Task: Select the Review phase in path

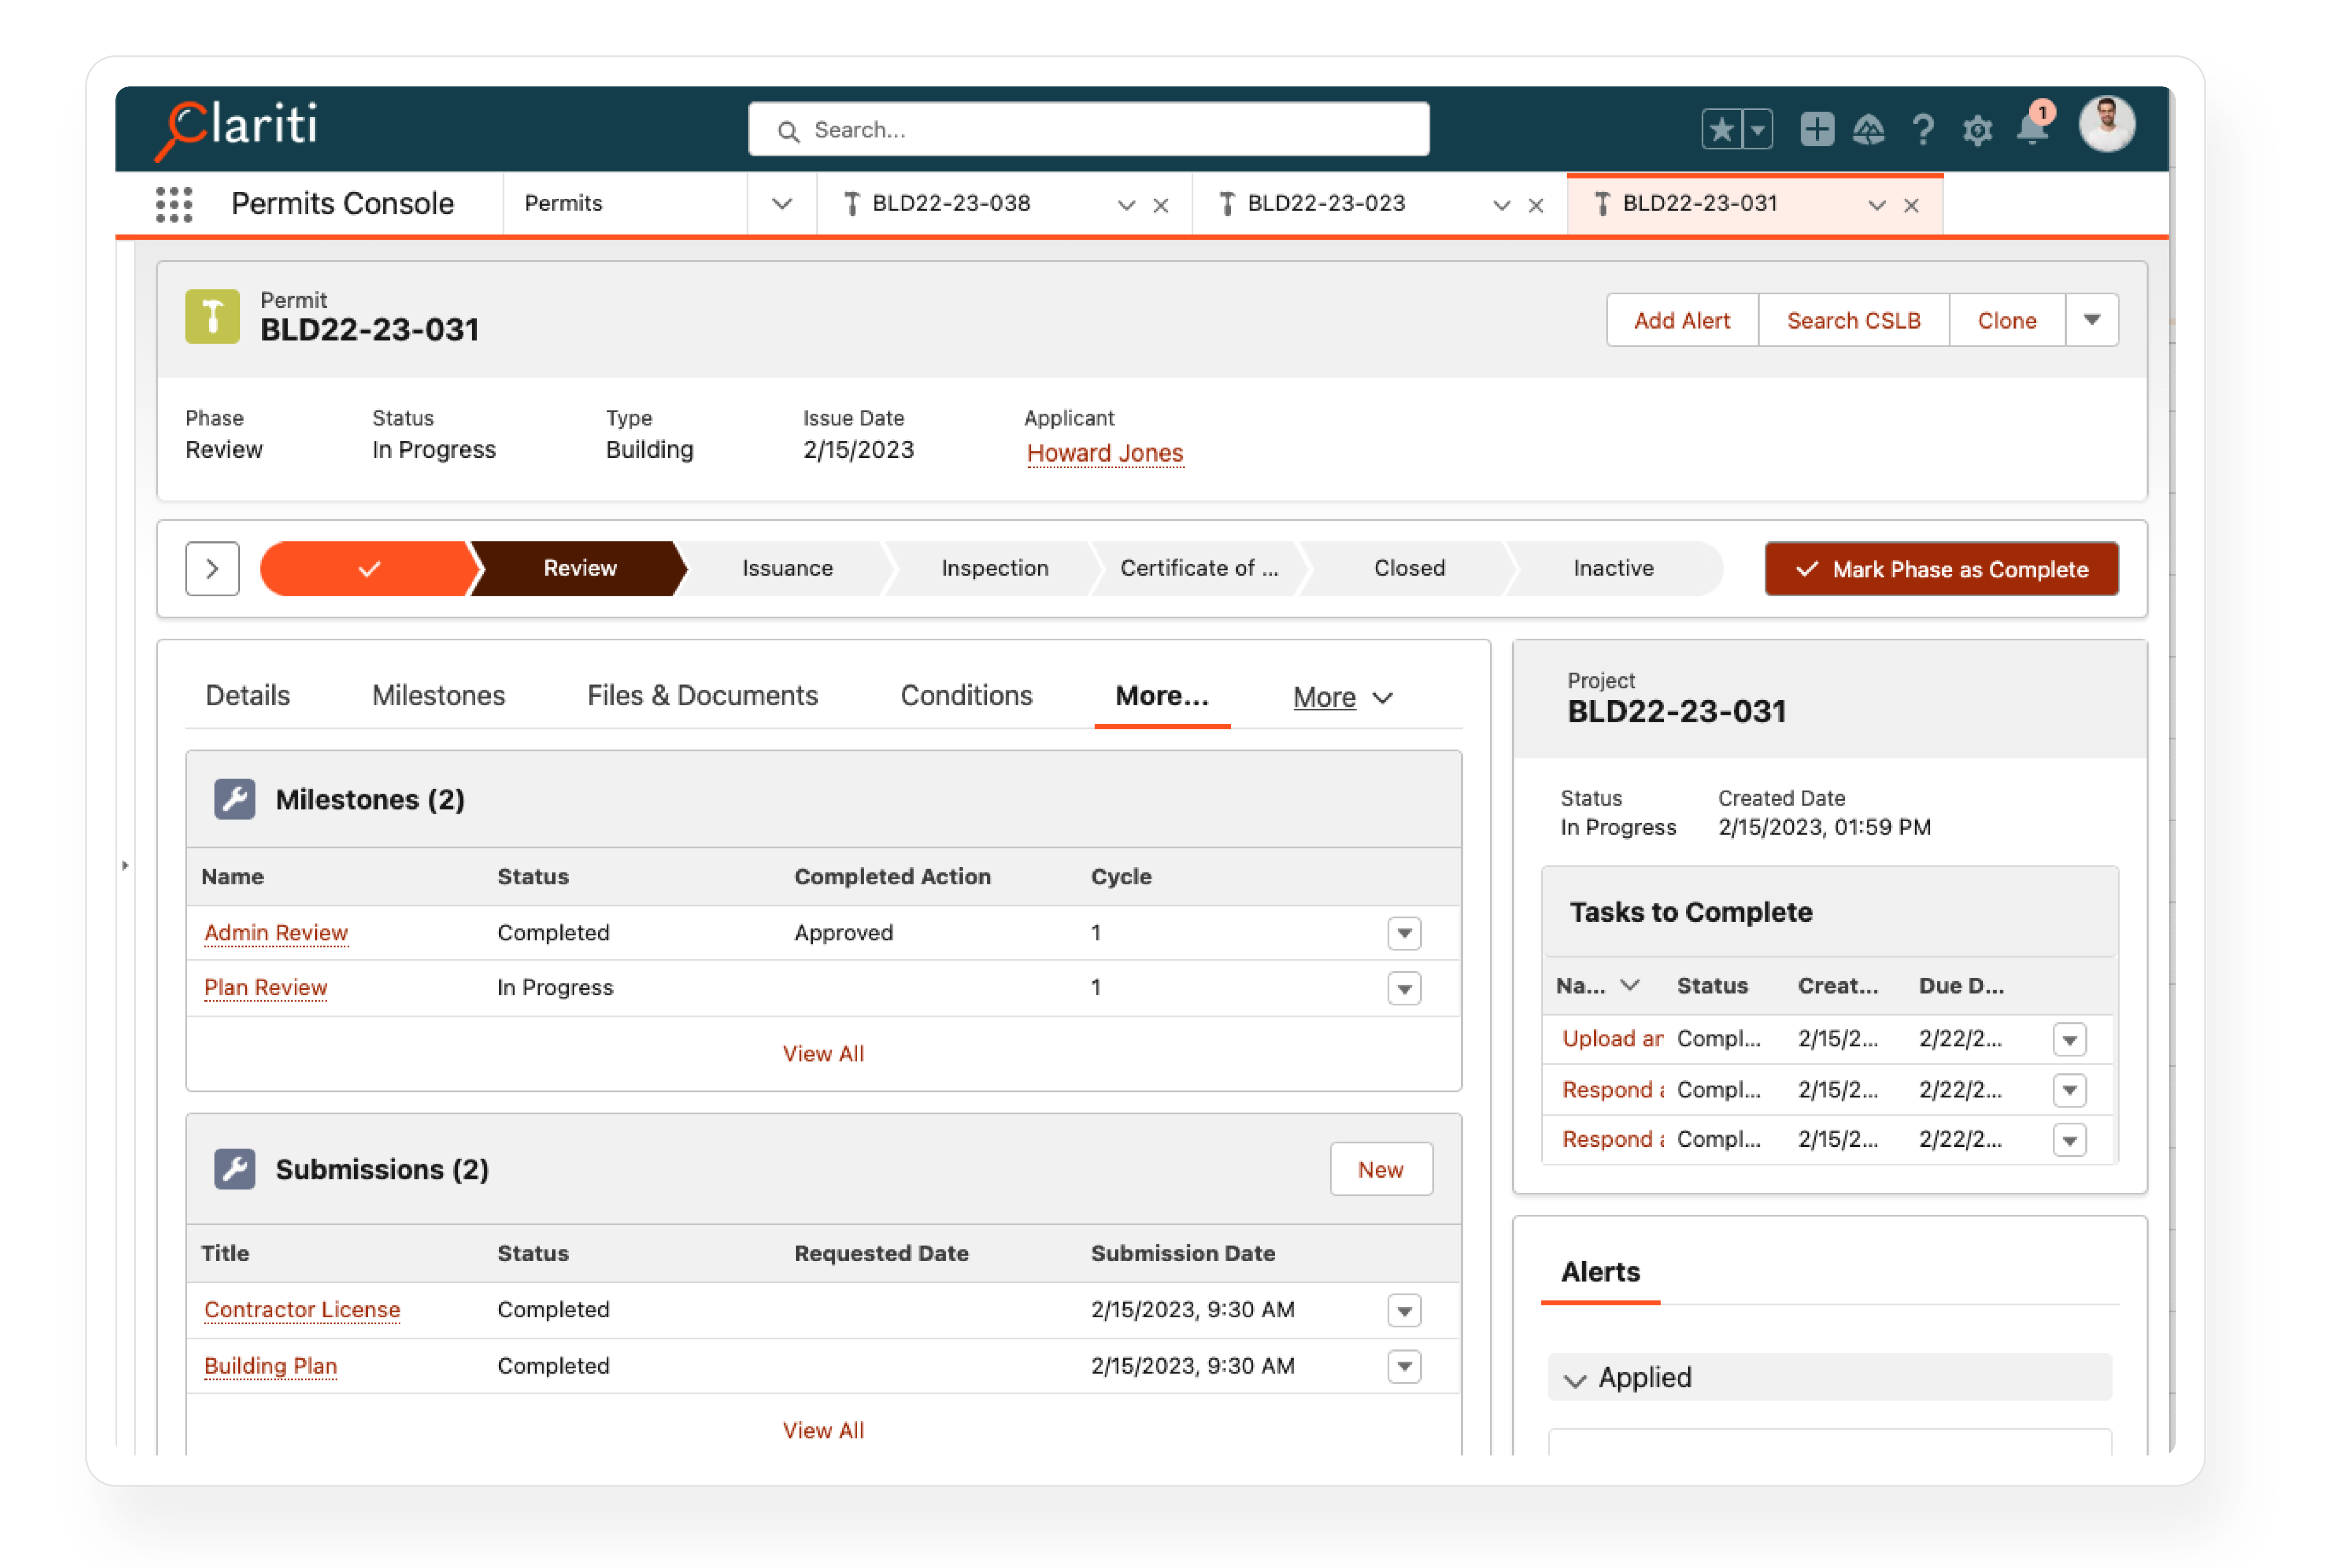Action: click(579, 568)
